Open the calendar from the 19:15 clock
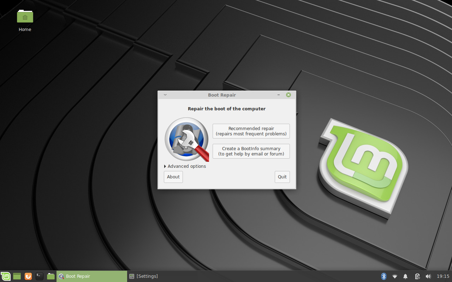The height and width of the screenshot is (282, 452). pyautogui.click(x=443, y=276)
